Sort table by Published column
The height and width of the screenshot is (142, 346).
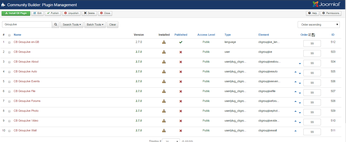pyautogui.click(x=181, y=35)
